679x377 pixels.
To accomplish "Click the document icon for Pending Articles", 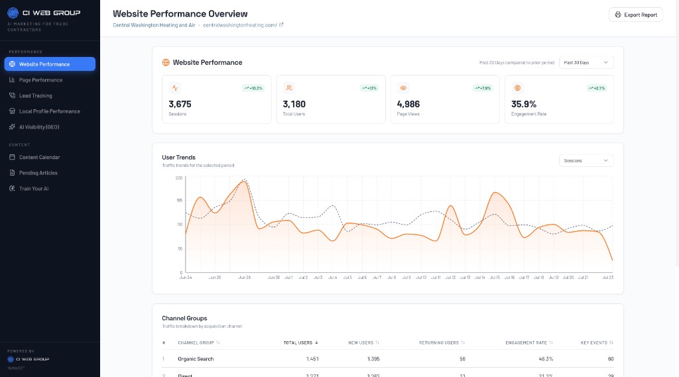I will coord(12,173).
